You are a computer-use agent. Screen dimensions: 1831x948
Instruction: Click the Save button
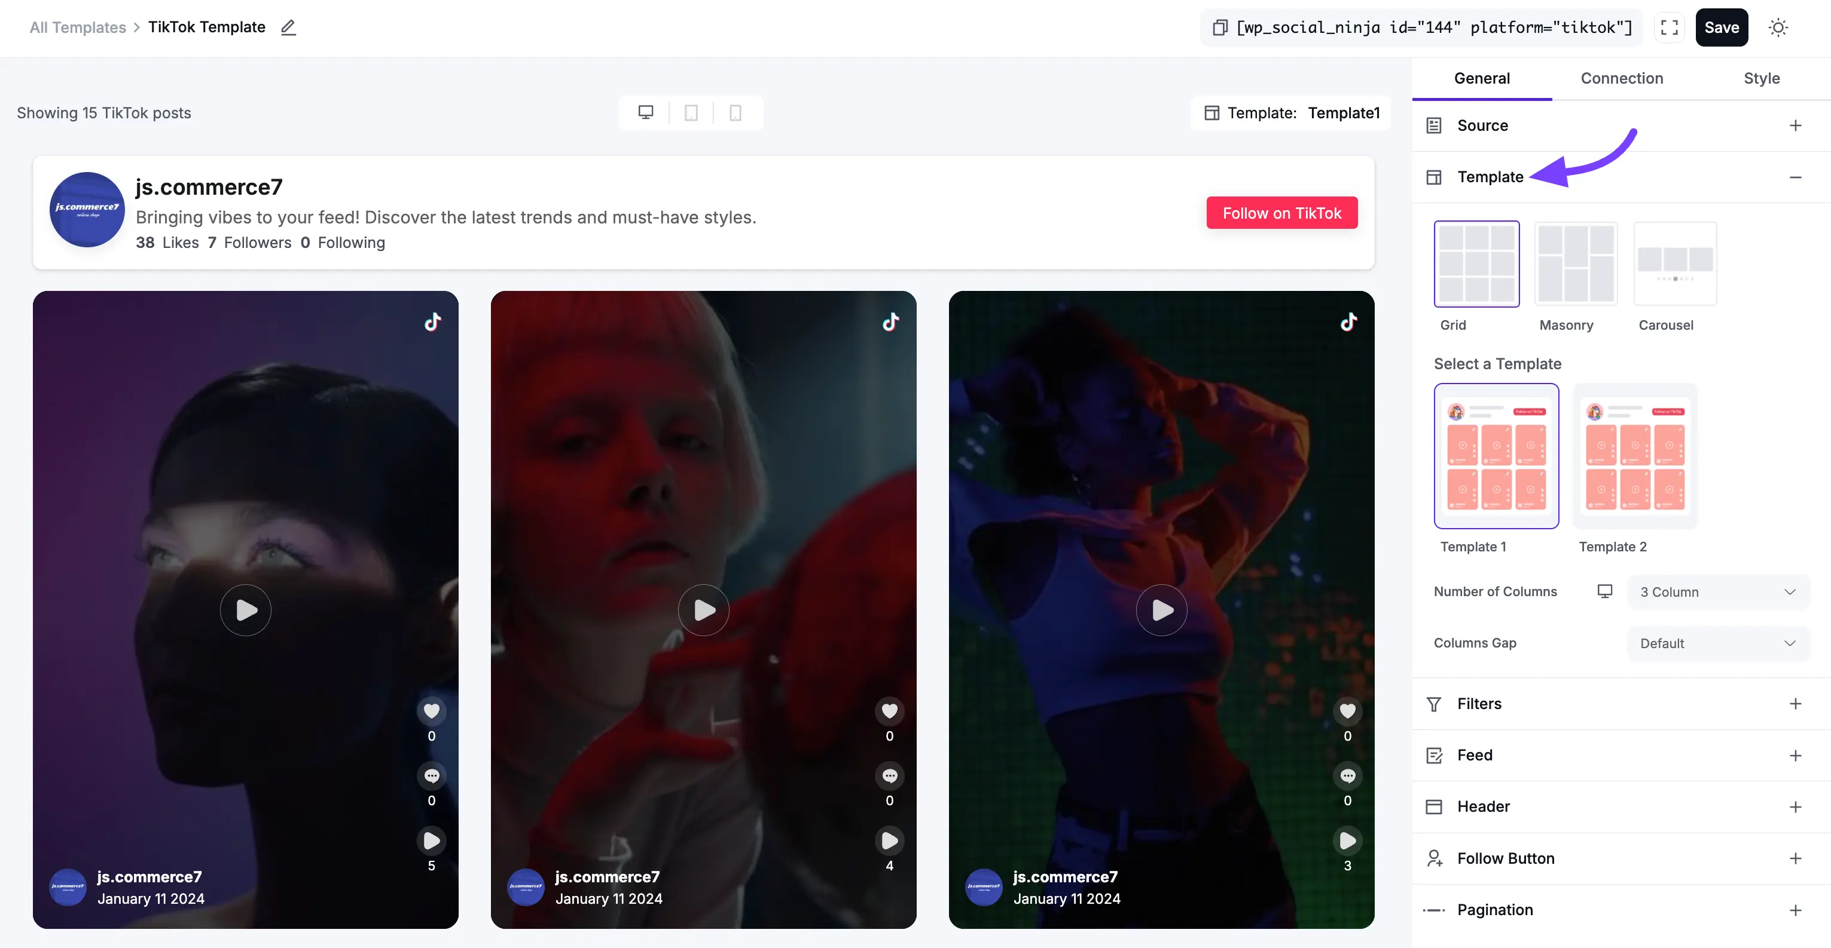1721,27
